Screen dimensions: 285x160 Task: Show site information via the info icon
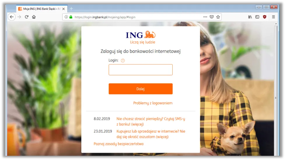click(66, 17)
